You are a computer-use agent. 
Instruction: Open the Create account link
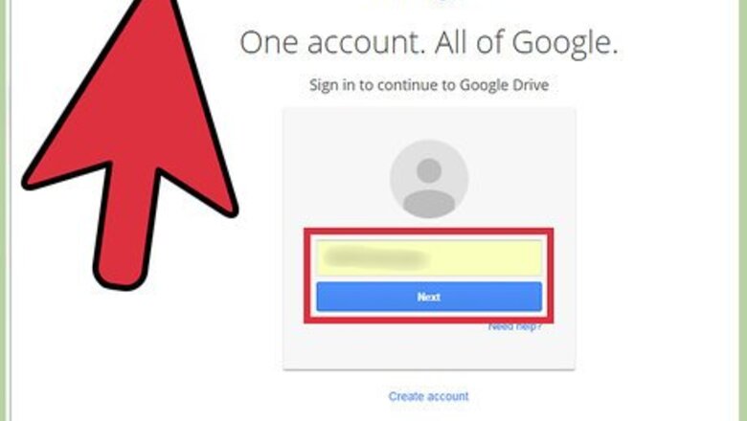pyautogui.click(x=429, y=396)
